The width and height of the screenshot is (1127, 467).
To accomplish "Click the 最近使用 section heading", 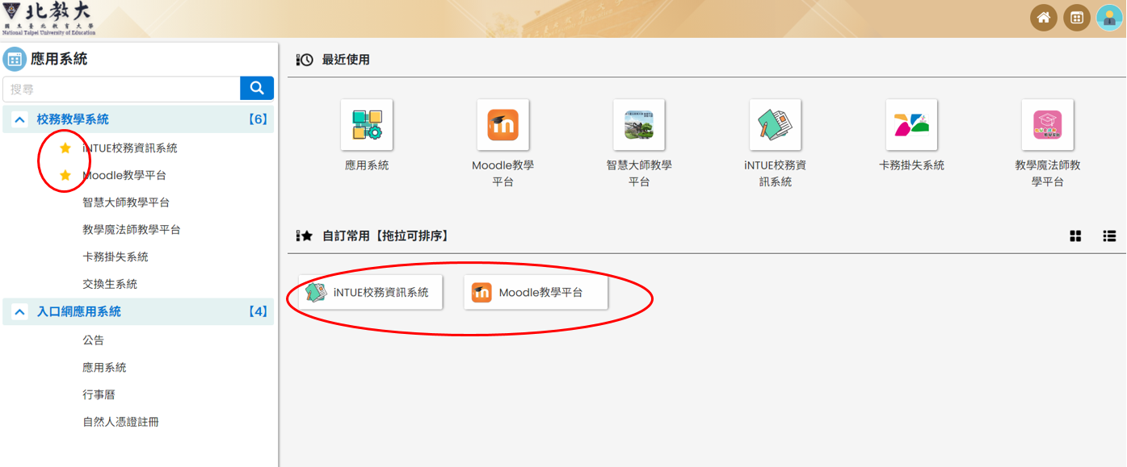I will pos(346,60).
